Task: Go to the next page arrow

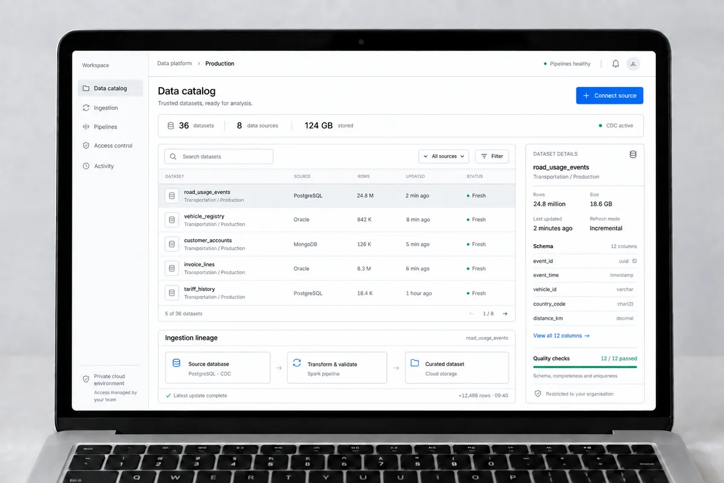Action: point(505,314)
